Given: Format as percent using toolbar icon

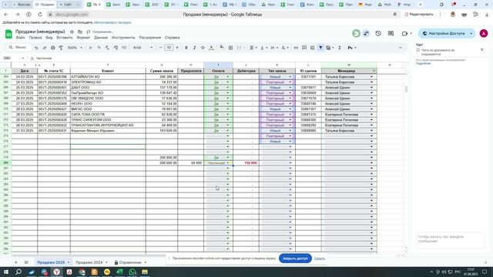Looking at the screenshot, I should click(99, 48).
